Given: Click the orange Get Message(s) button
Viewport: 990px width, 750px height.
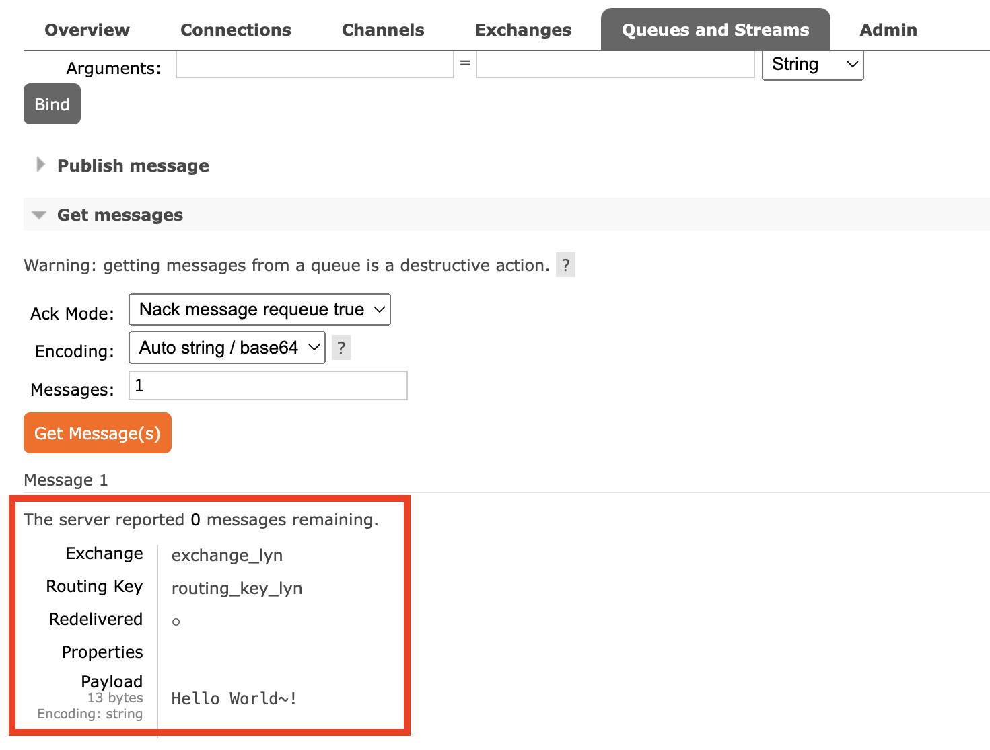Looking at the screenshot, I should pyautogui.click(x=98, y=433).
